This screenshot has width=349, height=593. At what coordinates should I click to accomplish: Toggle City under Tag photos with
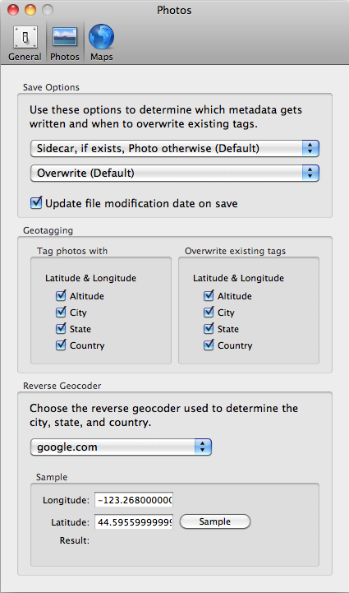pyautogui.click(x=61, y=313)
